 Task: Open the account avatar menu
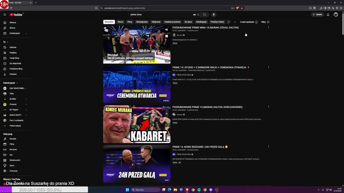tap(336, 15)
